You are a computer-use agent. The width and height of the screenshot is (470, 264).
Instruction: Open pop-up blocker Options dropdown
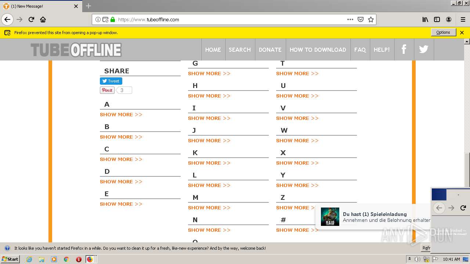443,32
